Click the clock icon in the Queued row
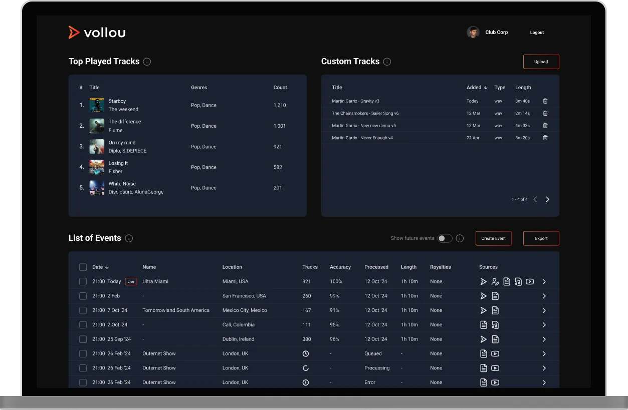 click(x=306, y=353)
